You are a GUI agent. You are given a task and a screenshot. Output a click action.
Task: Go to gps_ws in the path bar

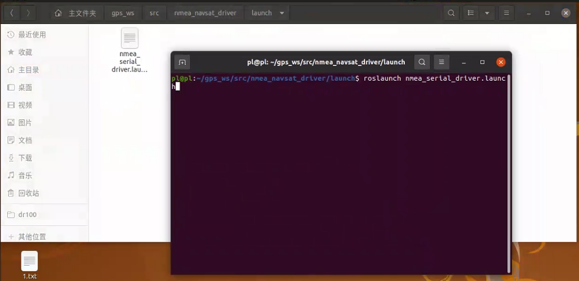(123, 13)
